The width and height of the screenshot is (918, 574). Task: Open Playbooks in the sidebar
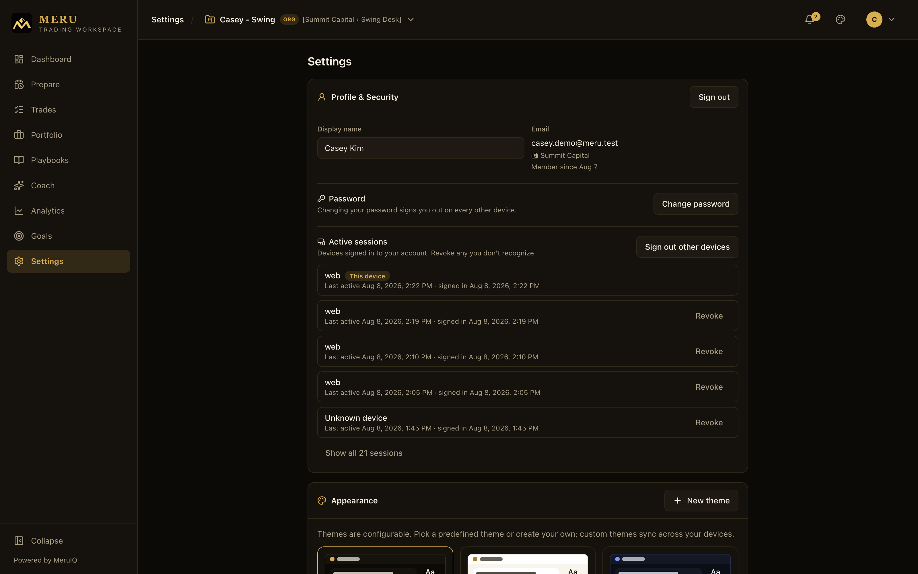[69, 160]
